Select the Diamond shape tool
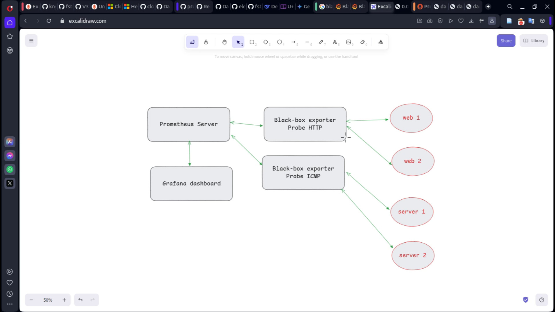The width and height of the screenshot is (555, 312). coord(266,42)
